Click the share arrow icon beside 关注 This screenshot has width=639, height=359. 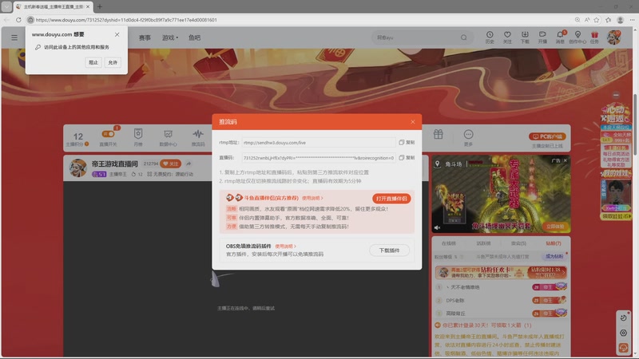189,164
